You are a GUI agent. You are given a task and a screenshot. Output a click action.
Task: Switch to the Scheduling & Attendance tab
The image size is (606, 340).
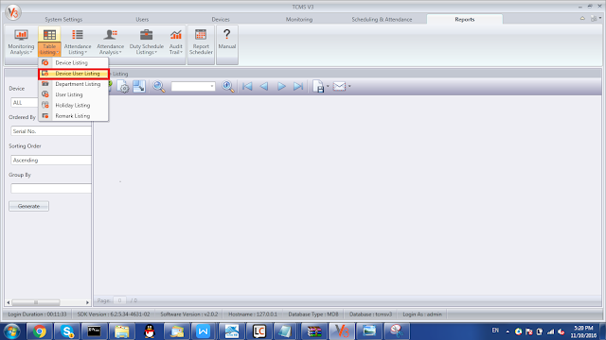point(382,19)
